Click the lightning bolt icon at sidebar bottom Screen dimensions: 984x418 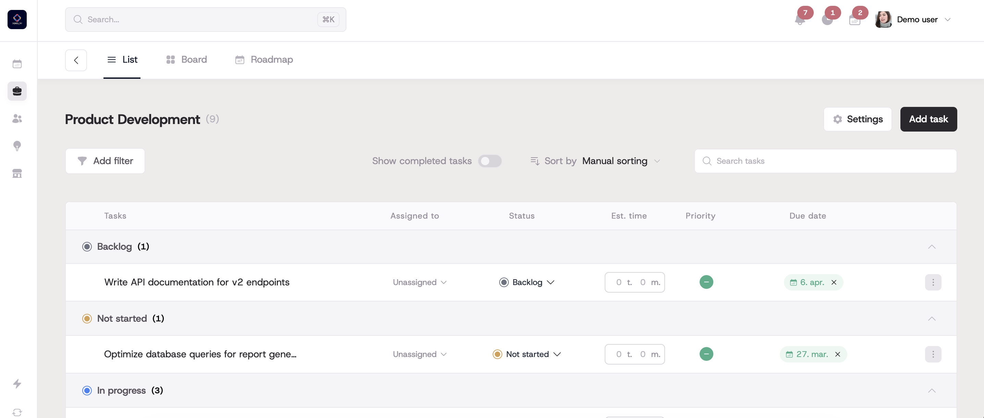[17, 384]
